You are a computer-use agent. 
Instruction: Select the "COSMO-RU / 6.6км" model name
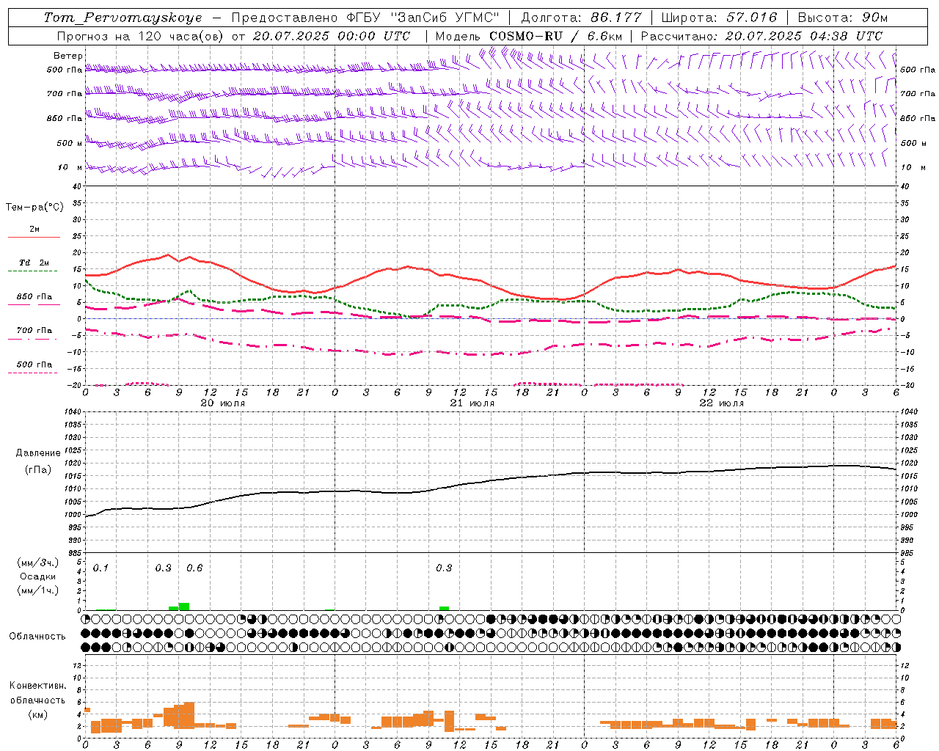click(x=556, y=36)
